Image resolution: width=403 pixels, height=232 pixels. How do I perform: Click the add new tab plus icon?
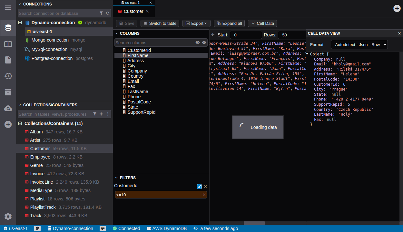(x=397, y=8)
